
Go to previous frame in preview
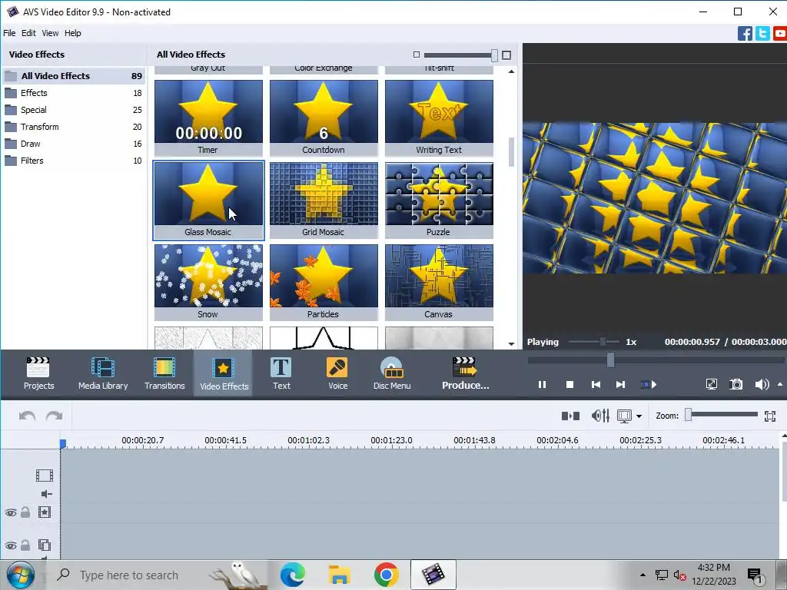596,385
